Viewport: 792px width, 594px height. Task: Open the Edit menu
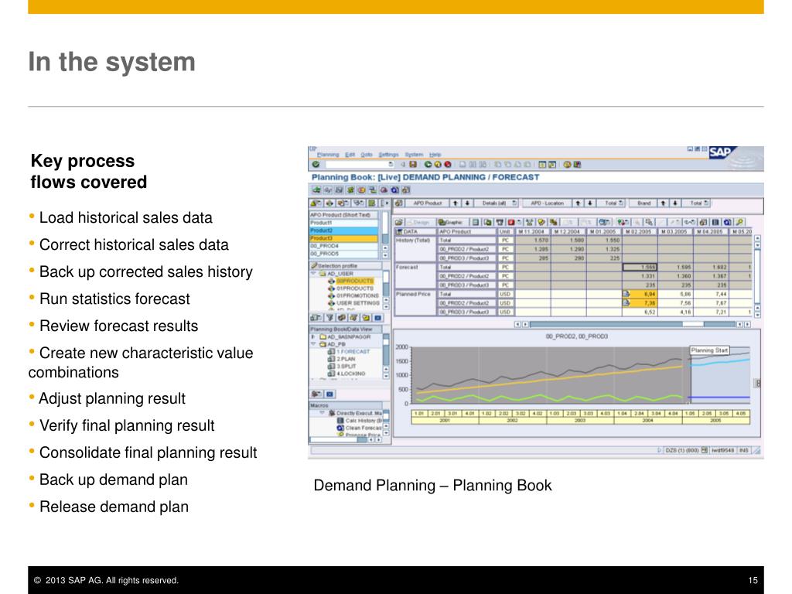pos(350,155)
